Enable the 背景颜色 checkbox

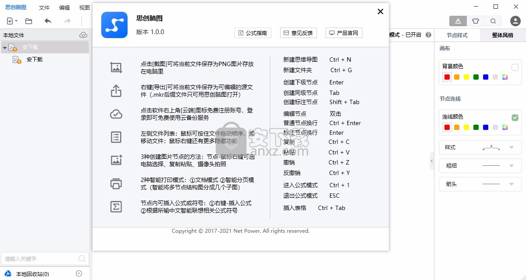pyautogui.click(x=515, y=67)
